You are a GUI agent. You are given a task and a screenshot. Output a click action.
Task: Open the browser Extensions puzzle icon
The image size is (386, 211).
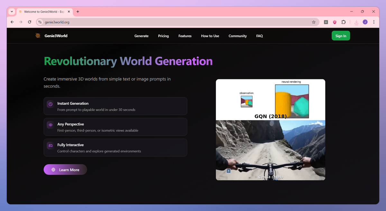click(x=344, y=22)
